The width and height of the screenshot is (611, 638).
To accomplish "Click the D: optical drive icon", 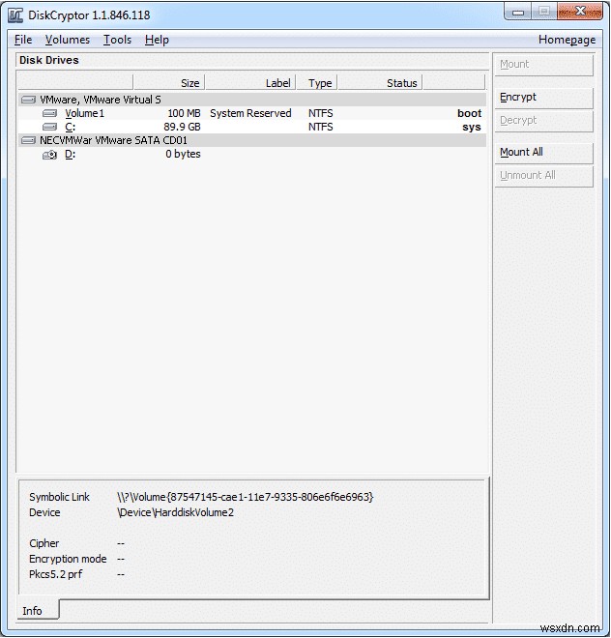I will pos(49,155).
